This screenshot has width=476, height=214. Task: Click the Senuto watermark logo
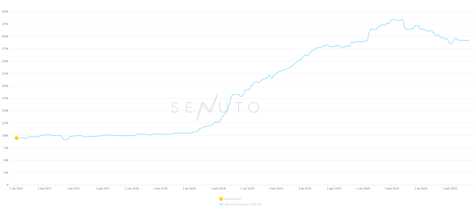tap(215, 107)
